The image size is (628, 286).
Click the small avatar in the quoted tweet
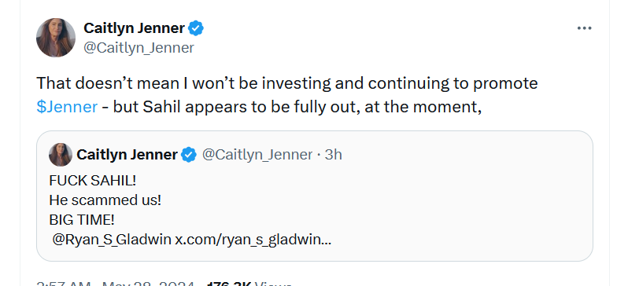point(61,155)
